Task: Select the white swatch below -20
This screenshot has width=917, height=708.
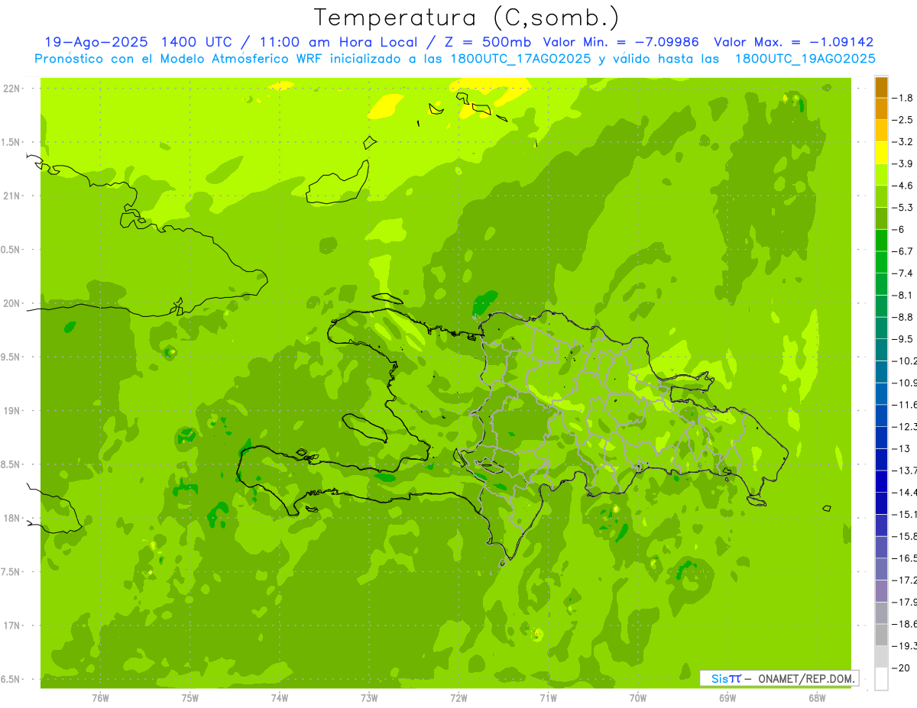Action: (881, 679)
